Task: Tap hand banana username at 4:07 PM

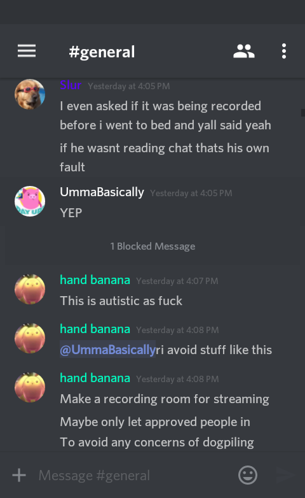Action: pyautogui.click(x=95, y=280)
